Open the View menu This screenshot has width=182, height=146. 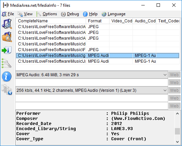click(28, 14)
